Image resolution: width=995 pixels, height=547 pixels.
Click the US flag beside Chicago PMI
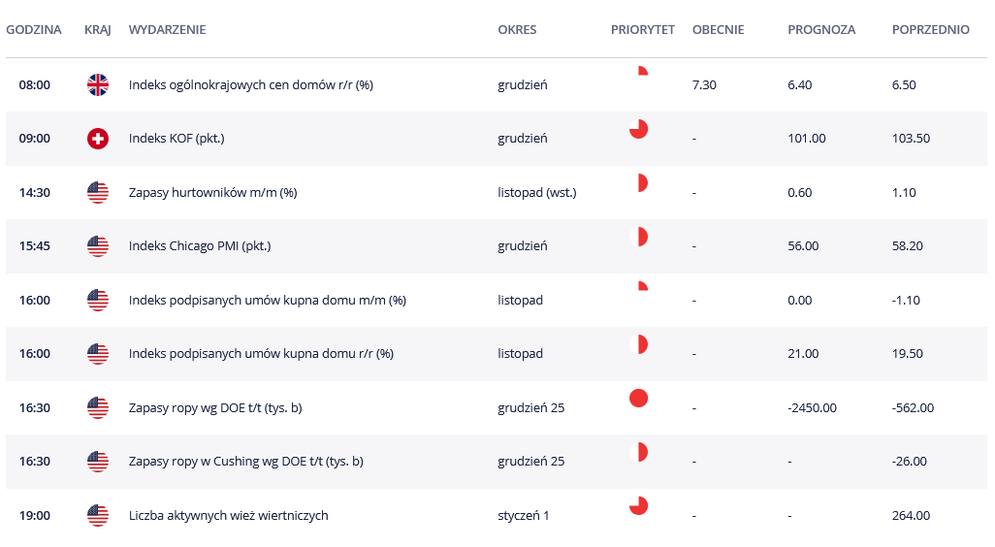98,246
